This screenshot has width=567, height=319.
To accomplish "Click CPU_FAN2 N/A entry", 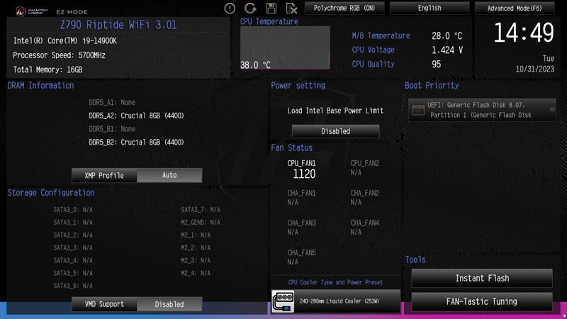I will (x=364, y=168).
